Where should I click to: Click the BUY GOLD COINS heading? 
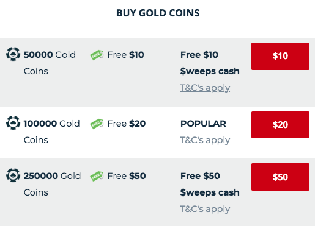(158, 13)
